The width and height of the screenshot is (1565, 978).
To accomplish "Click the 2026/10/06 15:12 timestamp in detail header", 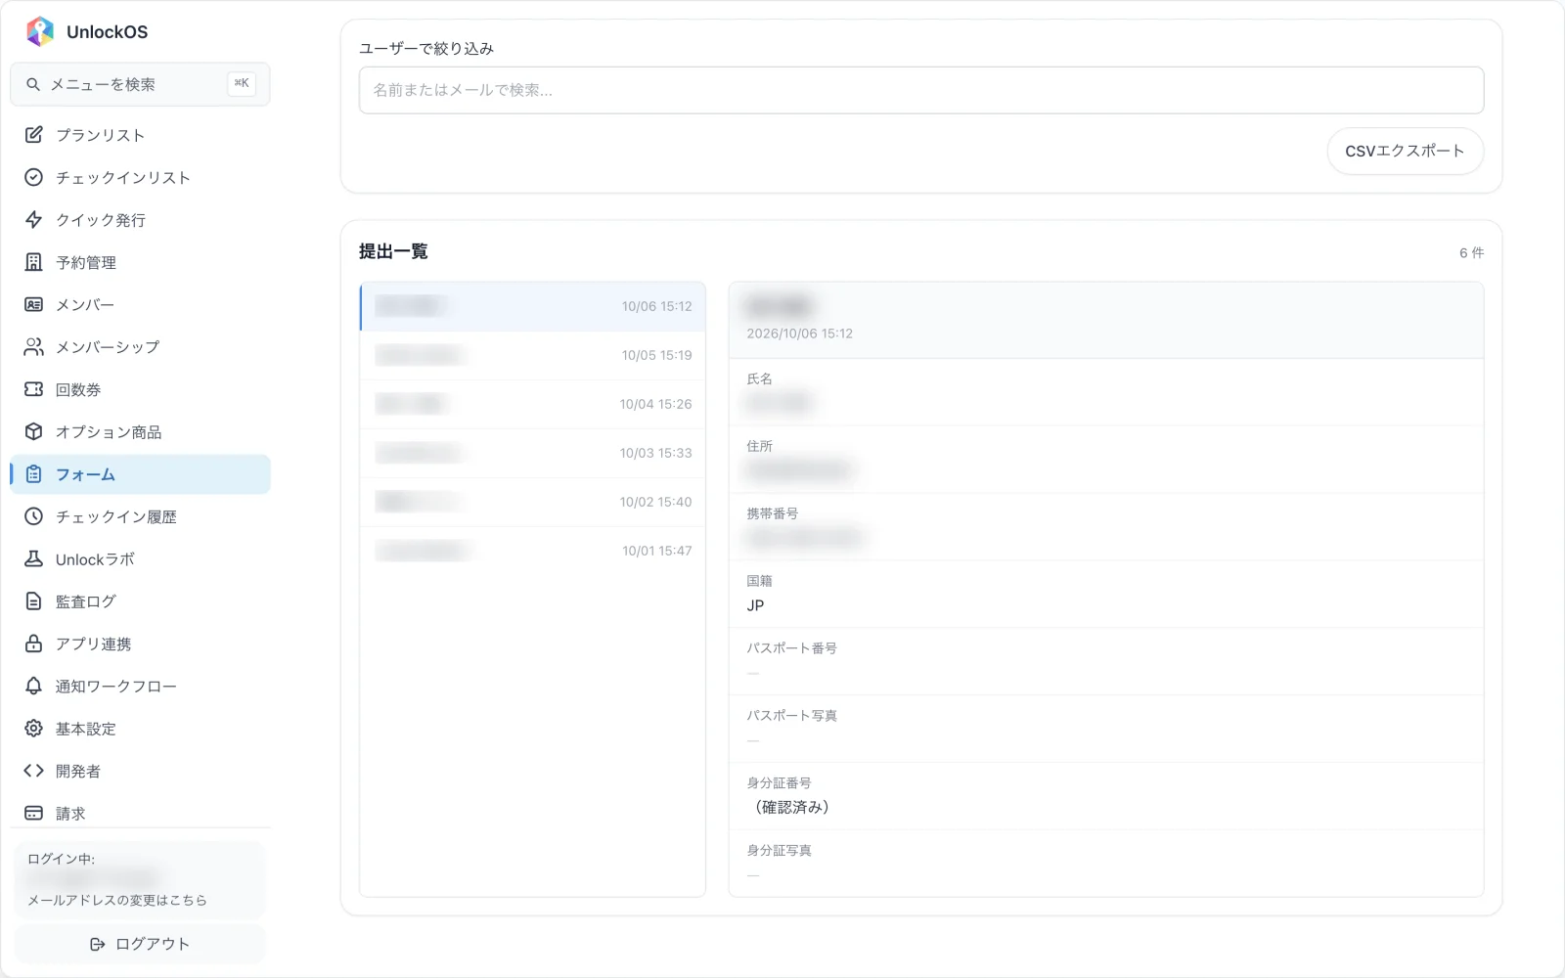I will [x=799, y=333].
